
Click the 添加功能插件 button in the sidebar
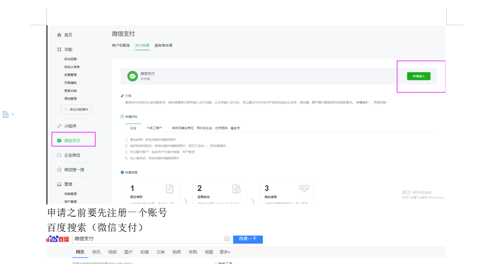click(x=76, y=109)
